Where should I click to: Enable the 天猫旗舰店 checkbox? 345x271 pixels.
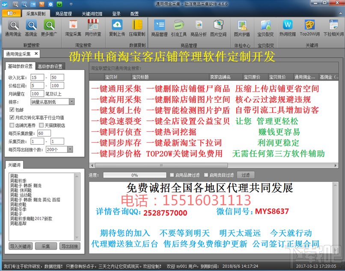(41, 125)
